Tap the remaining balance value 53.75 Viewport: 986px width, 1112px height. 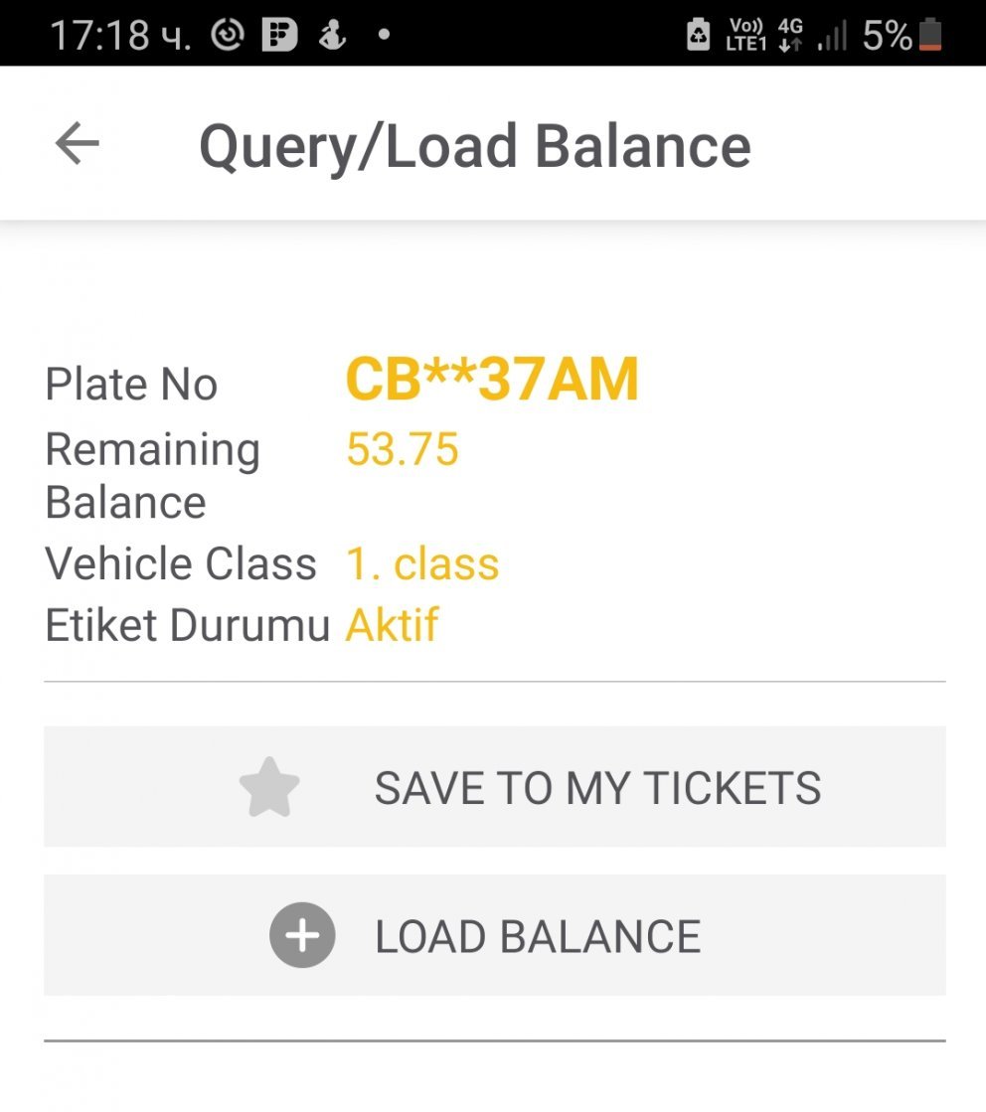pyautogui.click(x=403, y=449)
